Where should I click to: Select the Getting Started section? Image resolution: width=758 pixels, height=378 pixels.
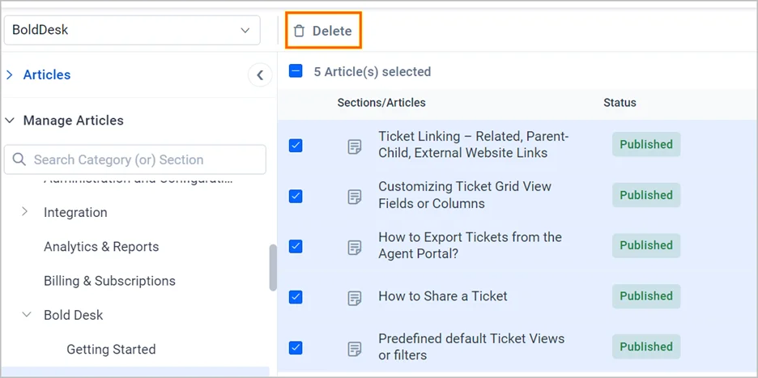[111, 350]
